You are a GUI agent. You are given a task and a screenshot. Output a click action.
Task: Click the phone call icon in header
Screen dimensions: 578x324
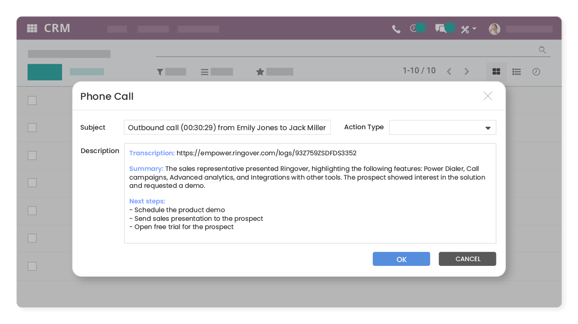coord(396,29)
